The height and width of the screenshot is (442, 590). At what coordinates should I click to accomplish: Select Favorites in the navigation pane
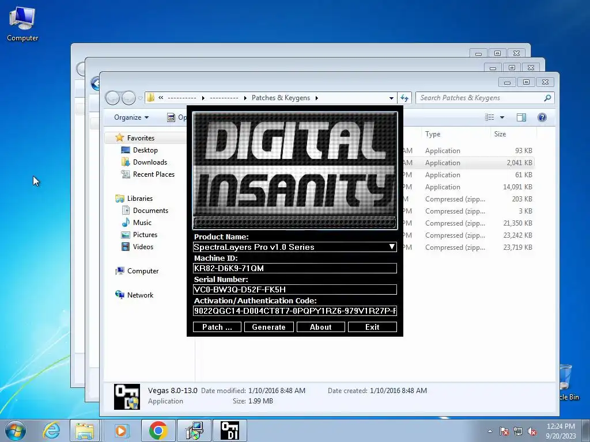click(141, 138)
